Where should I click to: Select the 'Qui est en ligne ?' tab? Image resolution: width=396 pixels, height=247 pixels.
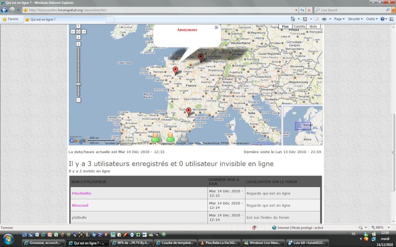65,19
